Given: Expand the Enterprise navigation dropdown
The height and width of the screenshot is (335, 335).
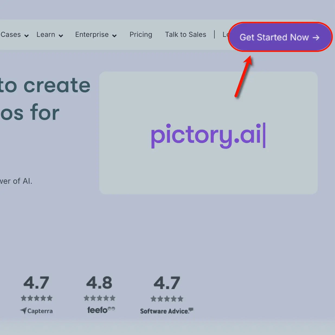Looking at the screenshot, I should (115, 36).
